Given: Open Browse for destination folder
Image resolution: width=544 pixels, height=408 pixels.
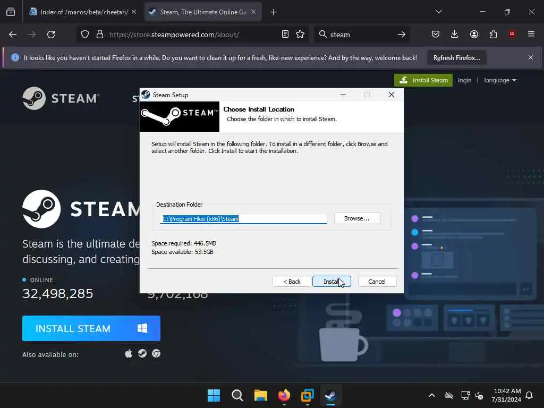Looking at the screenshot, I should pos(357,218).
